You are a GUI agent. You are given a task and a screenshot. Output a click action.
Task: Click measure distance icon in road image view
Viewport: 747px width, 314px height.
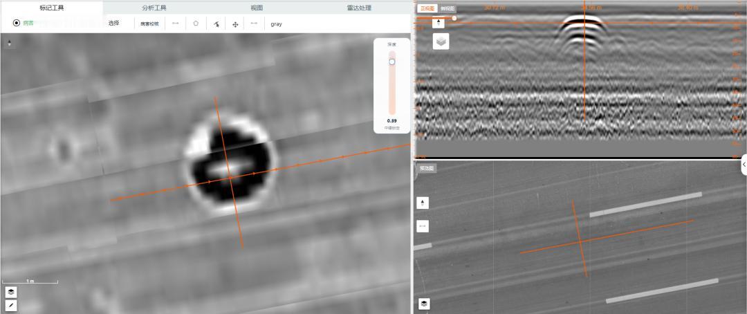[x=423, y=226]
